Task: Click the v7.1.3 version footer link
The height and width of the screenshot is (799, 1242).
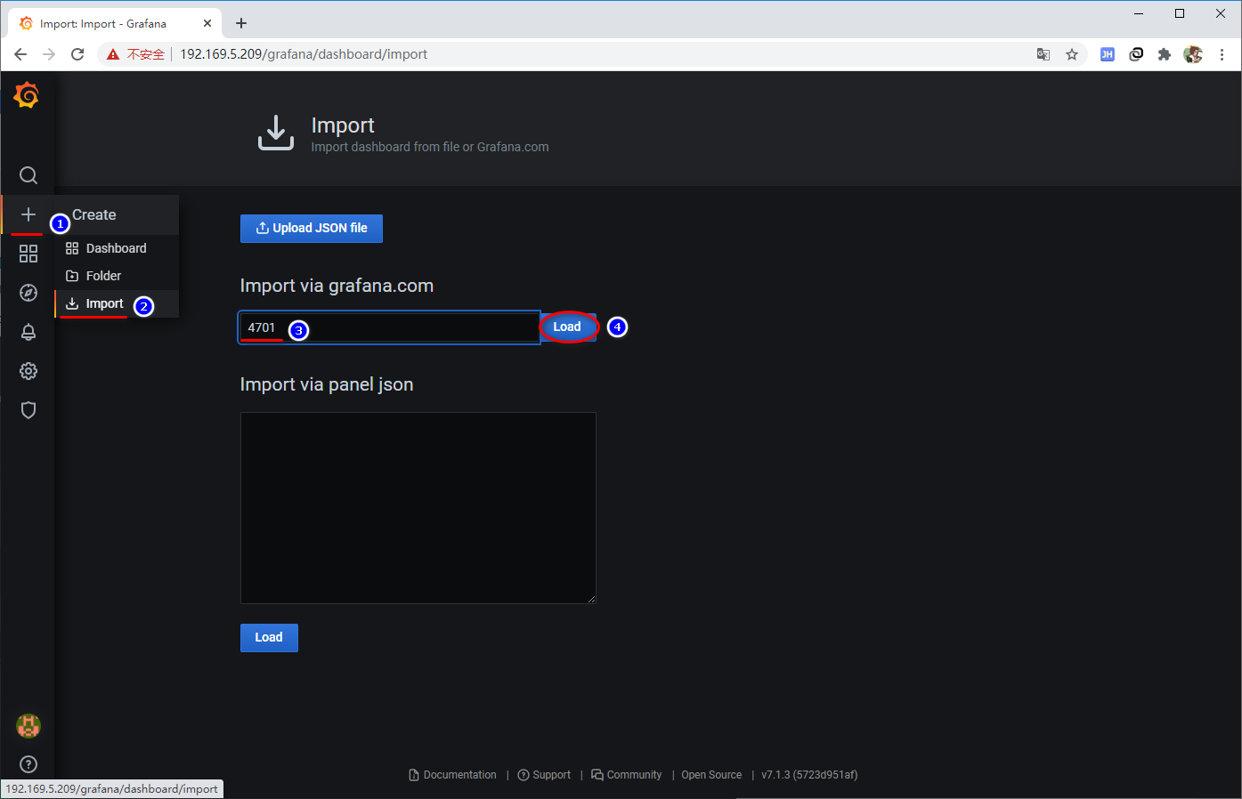Action: tap(809, 775)
